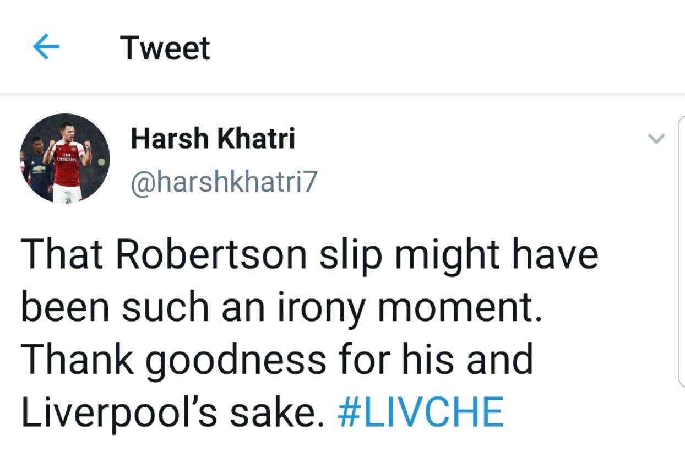Image resolution: width=685 pixels, height=473 pixels.
Task: Select the display name Harsh Khatri
Action: tap(213, 138)
